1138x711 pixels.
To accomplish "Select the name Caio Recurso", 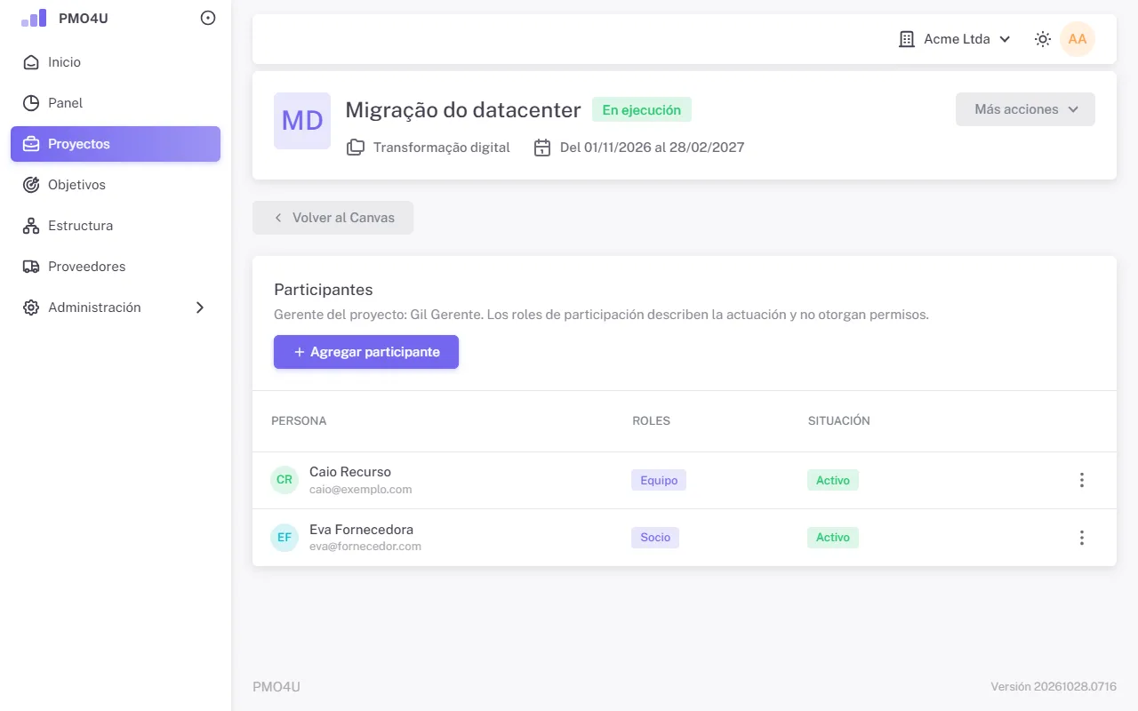I will [x=350, y=472].
